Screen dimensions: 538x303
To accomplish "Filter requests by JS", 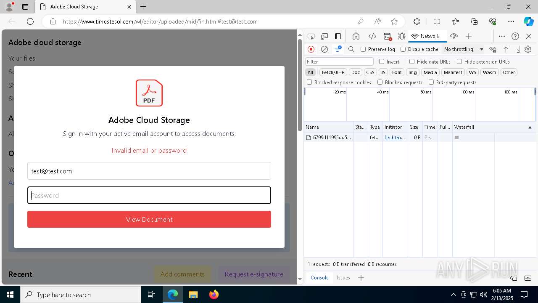I will [383, 72].
